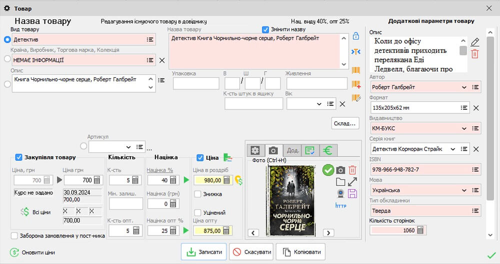The width and height of the screenshot is (500, 264).
Task: Load photo via the blue http icon
Action: pyautogui.click(x=340, y=205)
